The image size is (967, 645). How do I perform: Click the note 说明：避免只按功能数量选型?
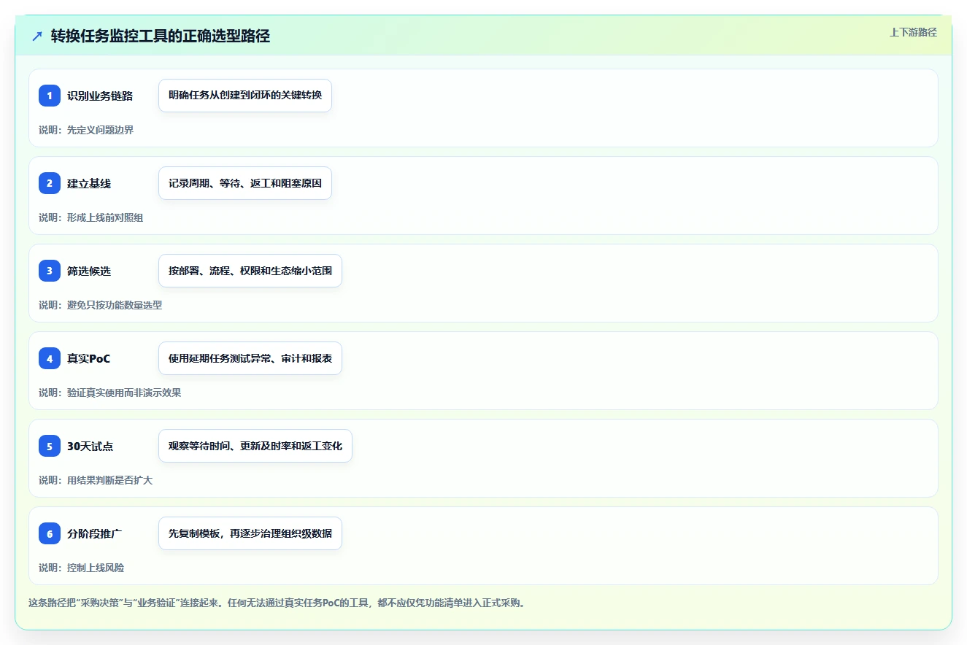101,305
